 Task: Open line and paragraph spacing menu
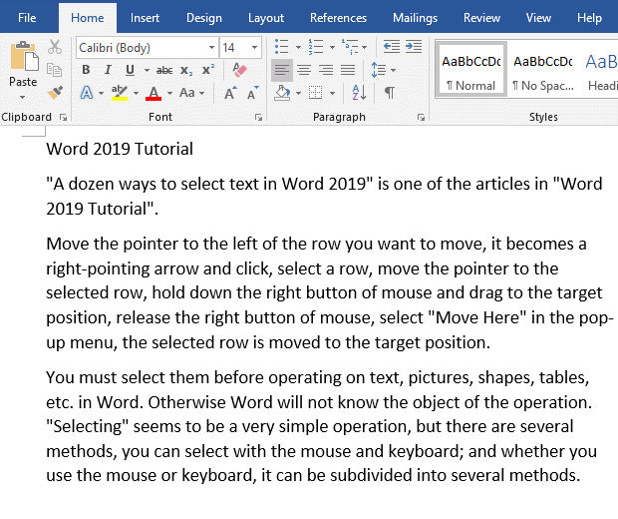point(384,70)
